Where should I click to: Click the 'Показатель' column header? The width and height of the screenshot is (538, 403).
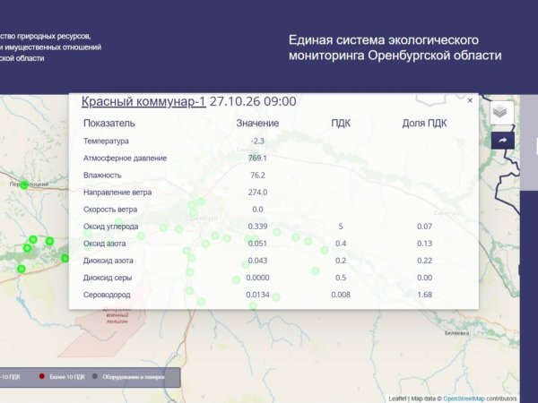pos(109,123)
